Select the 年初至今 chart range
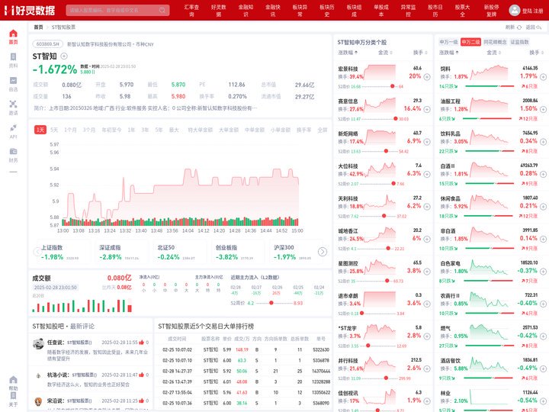This screenshot has height=412, width=549. pos(111,130)
